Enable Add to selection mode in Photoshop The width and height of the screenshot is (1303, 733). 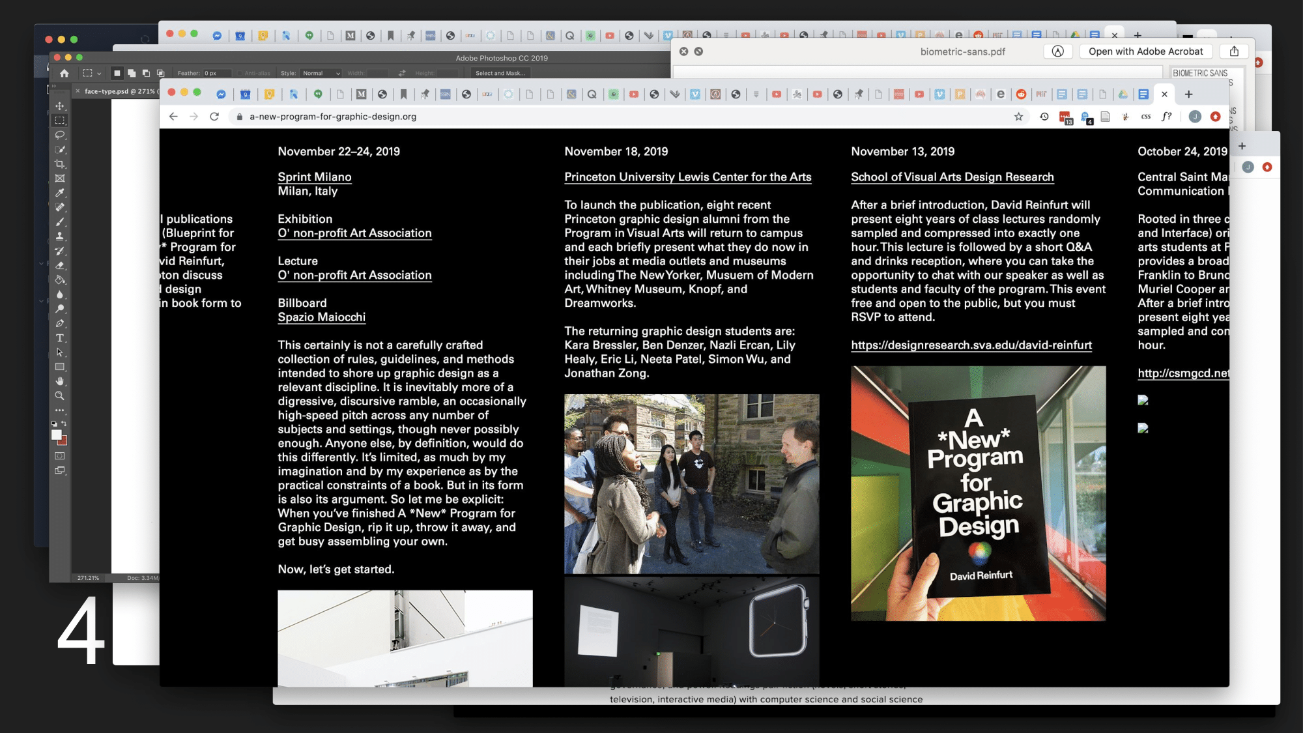coord(132,73)
